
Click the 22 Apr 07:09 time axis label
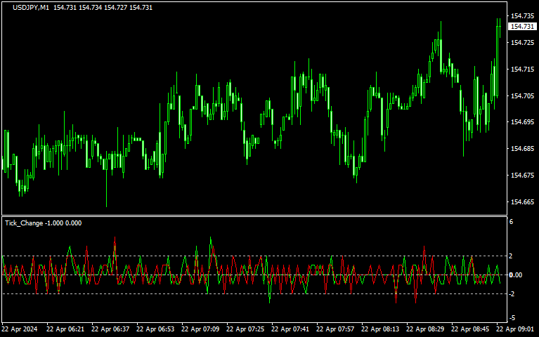point(200,329)
